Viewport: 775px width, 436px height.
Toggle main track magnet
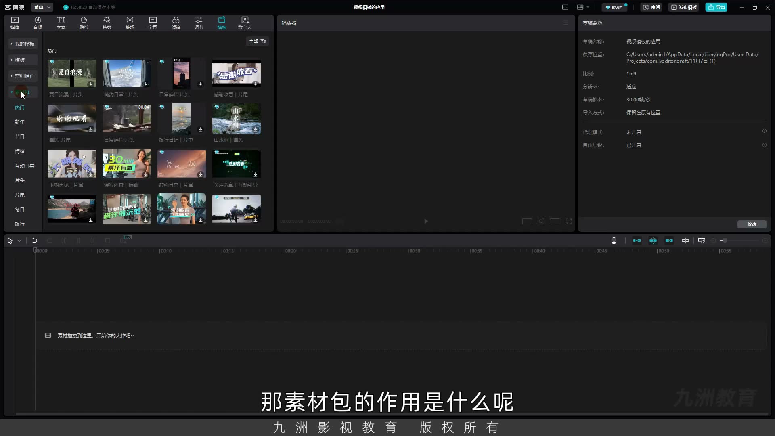(x=637, y=241)
